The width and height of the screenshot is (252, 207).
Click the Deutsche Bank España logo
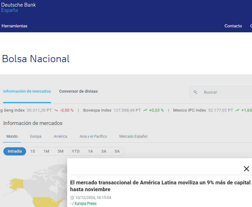click(x=19, y=7)
